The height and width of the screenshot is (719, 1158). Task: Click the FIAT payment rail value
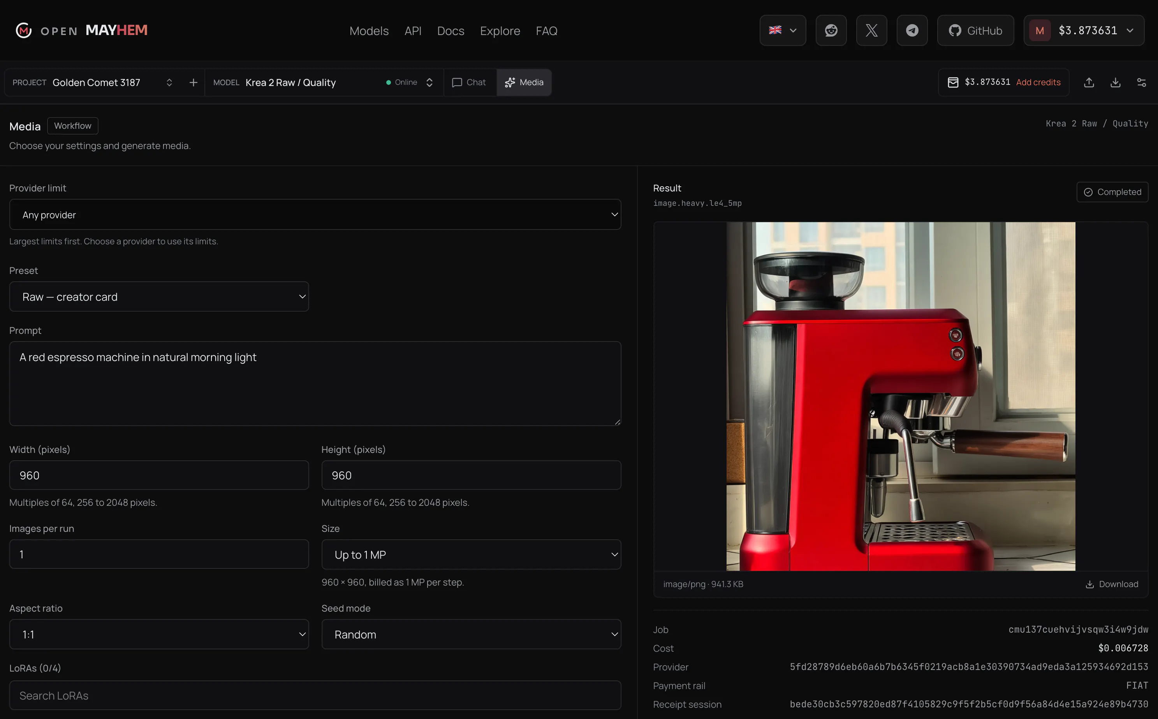[1137, 685]
